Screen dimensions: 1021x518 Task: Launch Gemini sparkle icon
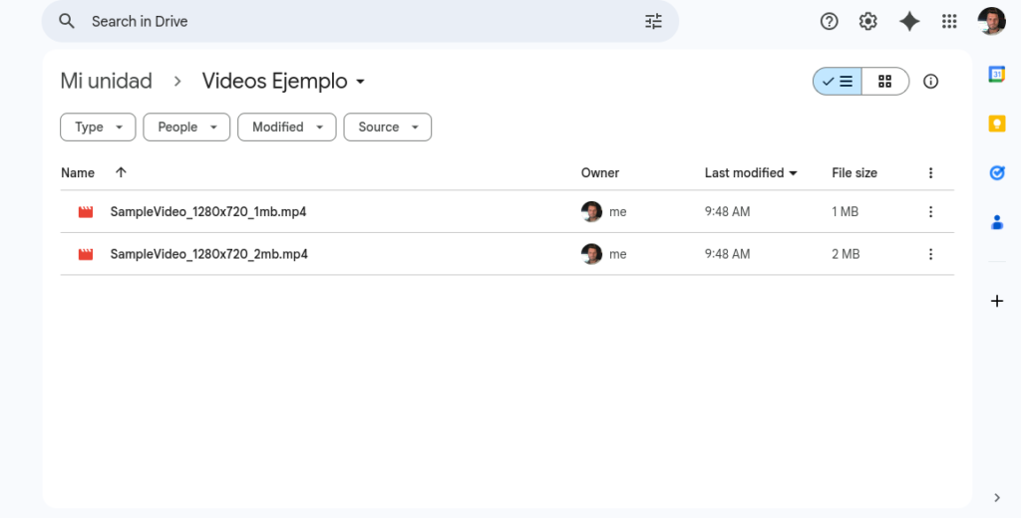point(909,22)
